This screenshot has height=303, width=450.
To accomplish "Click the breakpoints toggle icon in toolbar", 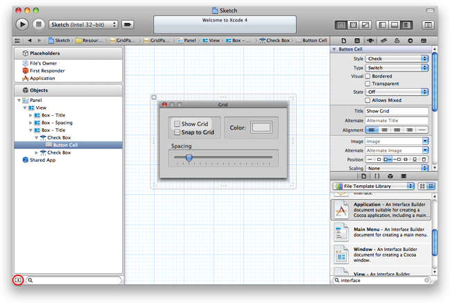I will [x=128, y=24].
